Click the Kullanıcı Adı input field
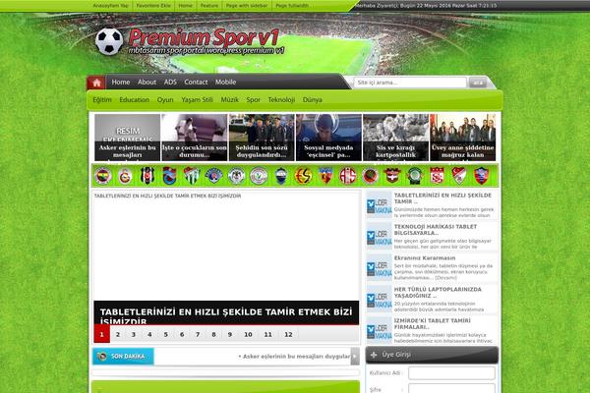Screen dimensions: 590x393 (x=451, y=373)
